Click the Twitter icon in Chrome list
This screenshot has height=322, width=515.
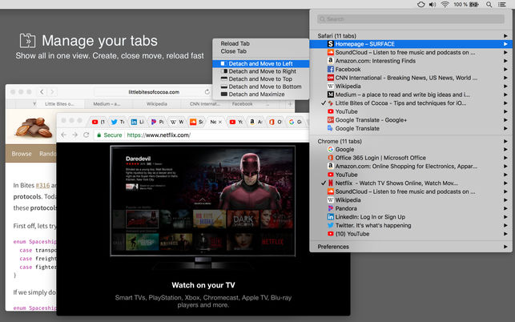tap(331, 225)
